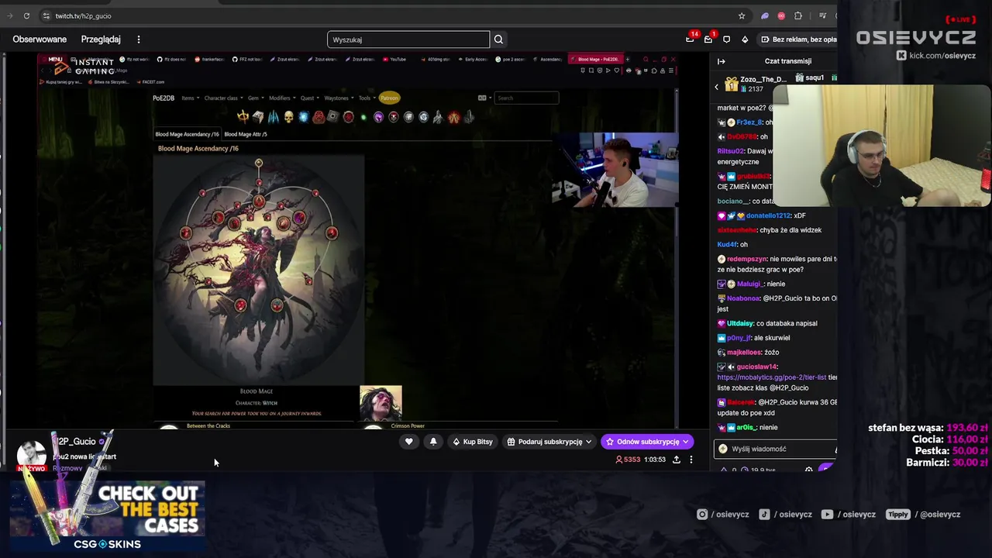This screenshot has width=992, height=558.
Task: Open the whispers speech-bubble icon
Action: pos(726,40)
